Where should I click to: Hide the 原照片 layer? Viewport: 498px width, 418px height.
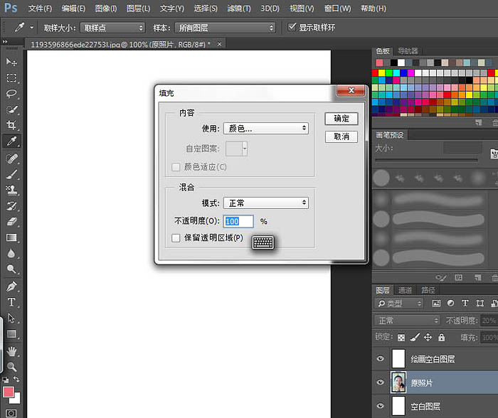380,382
